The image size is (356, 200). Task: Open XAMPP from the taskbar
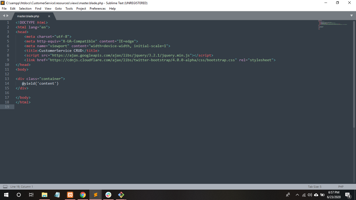click(70, 195)
